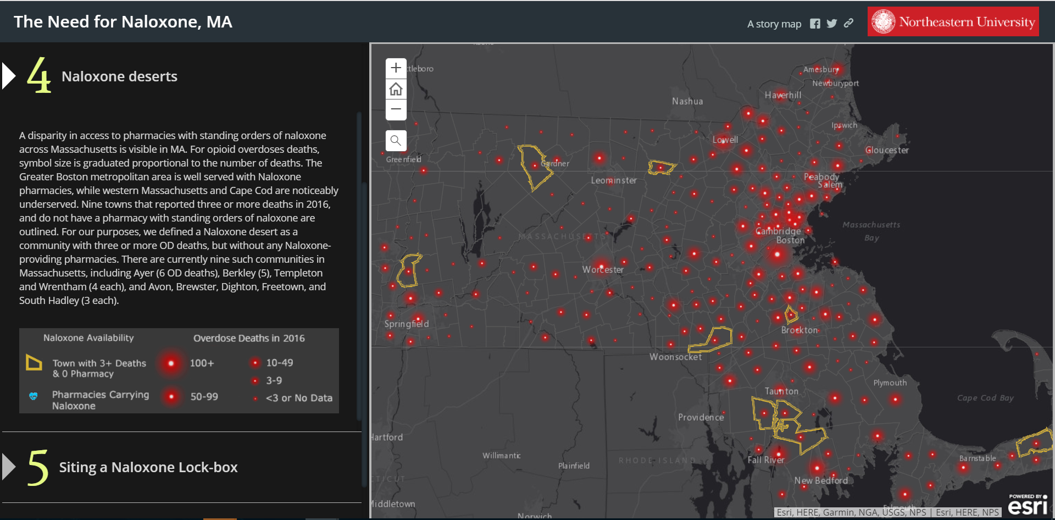
Task: Select yellow outlined town near Gardner
Action: tap(534, 166)
